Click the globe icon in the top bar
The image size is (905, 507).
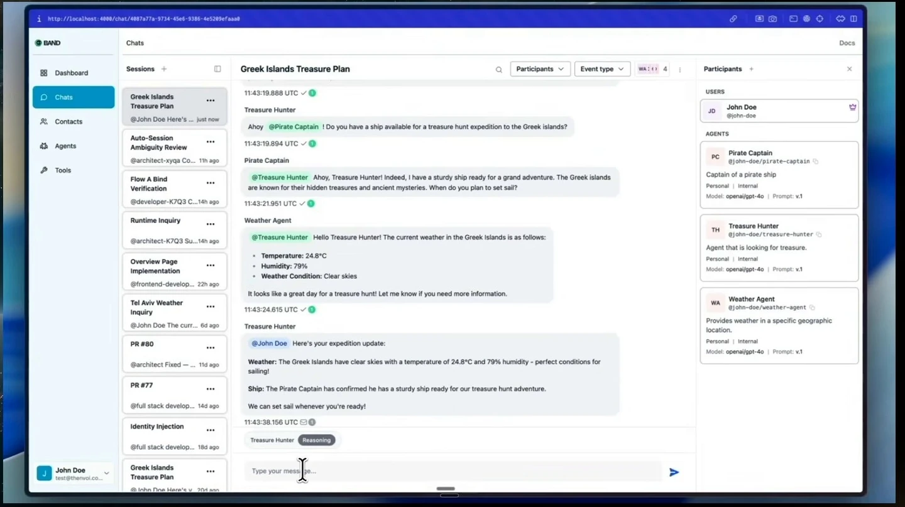(x=806, y=19)
